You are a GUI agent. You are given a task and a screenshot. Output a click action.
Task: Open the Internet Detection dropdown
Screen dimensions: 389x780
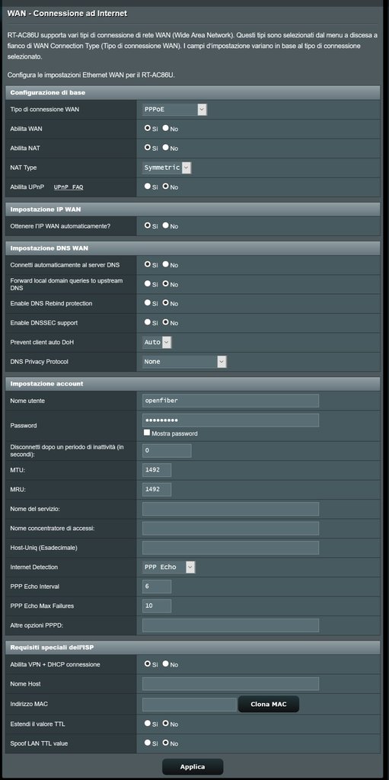169,567
